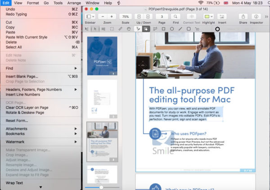Expand the Find submenu
This screenshot has height=190, width=270.
(x=40, y=68)
